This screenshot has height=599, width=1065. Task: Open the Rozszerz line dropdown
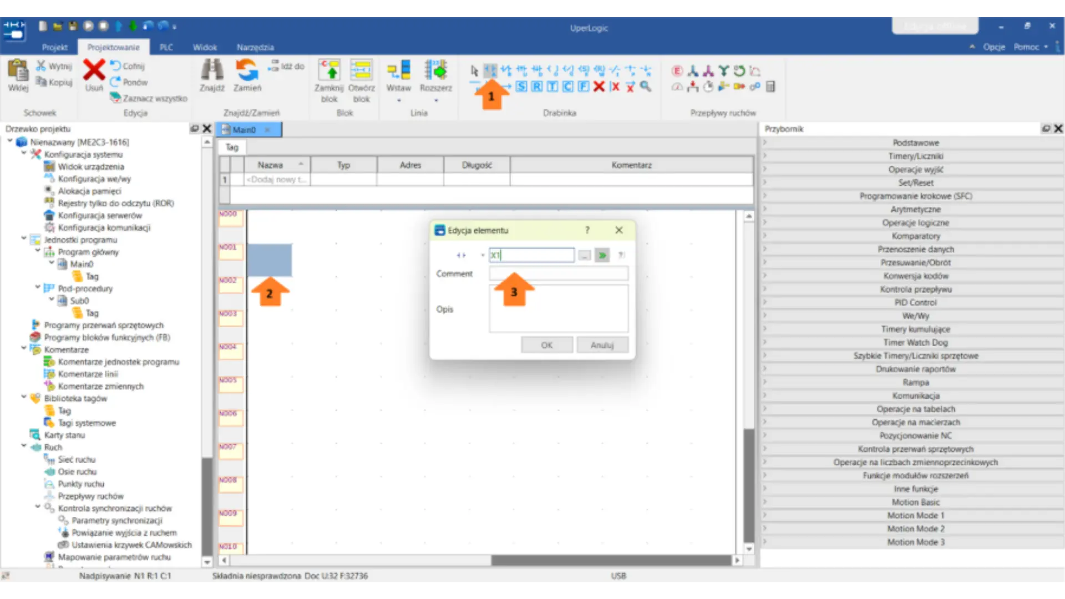436,100
